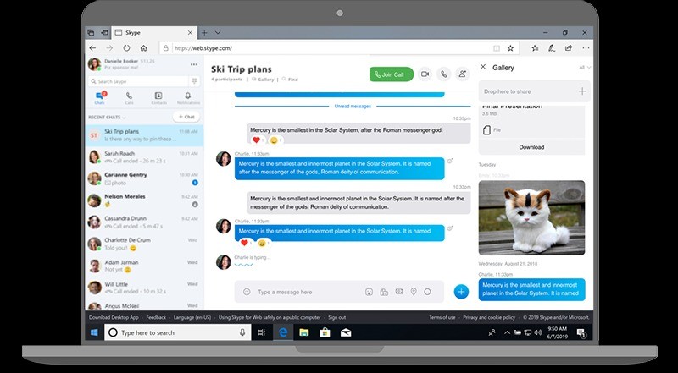Click Danielle Booker's profile avatar
This screenshot has width=678, height=373.
click(94, 64)
